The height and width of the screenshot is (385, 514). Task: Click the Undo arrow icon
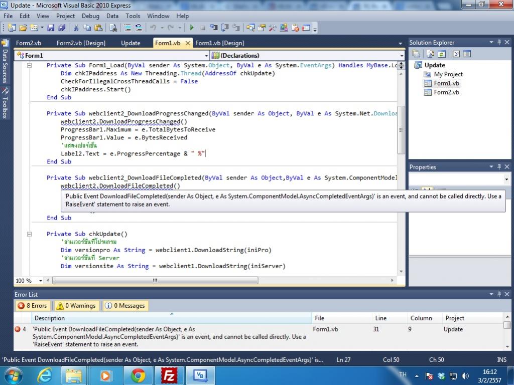[153, 28]
